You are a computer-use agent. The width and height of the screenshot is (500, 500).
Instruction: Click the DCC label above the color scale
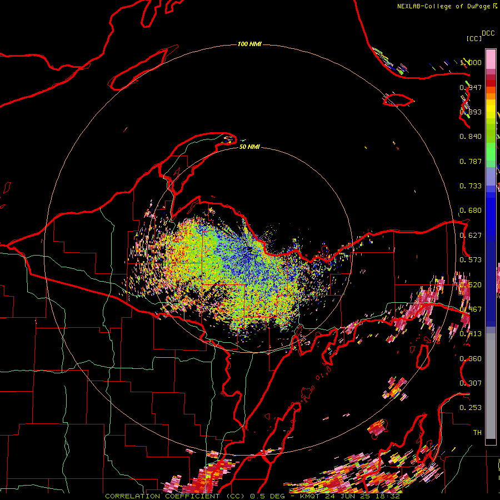tap(488, 33)
